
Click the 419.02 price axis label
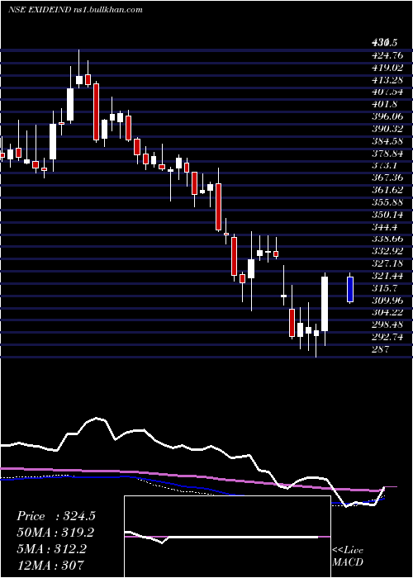(x=387, y=68)
